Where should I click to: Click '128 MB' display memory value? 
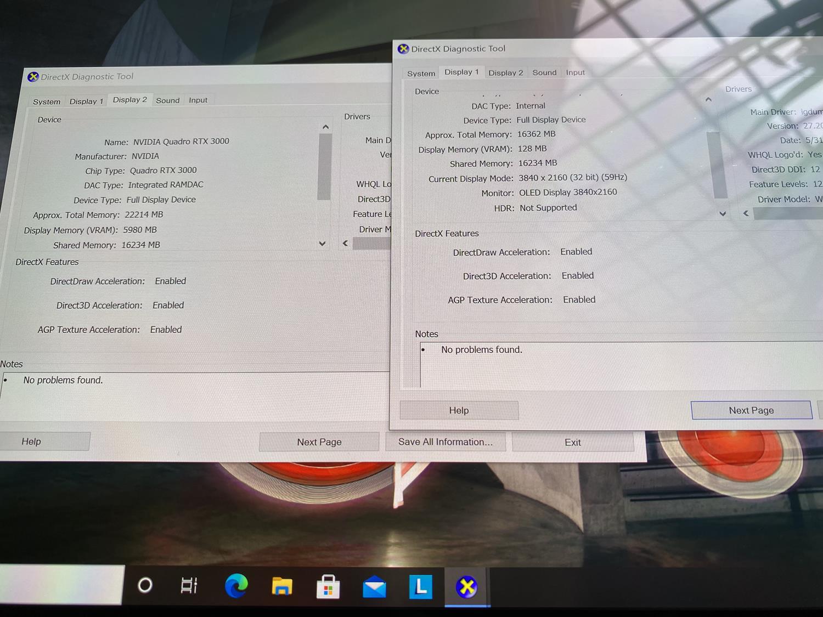coord(532,149)
